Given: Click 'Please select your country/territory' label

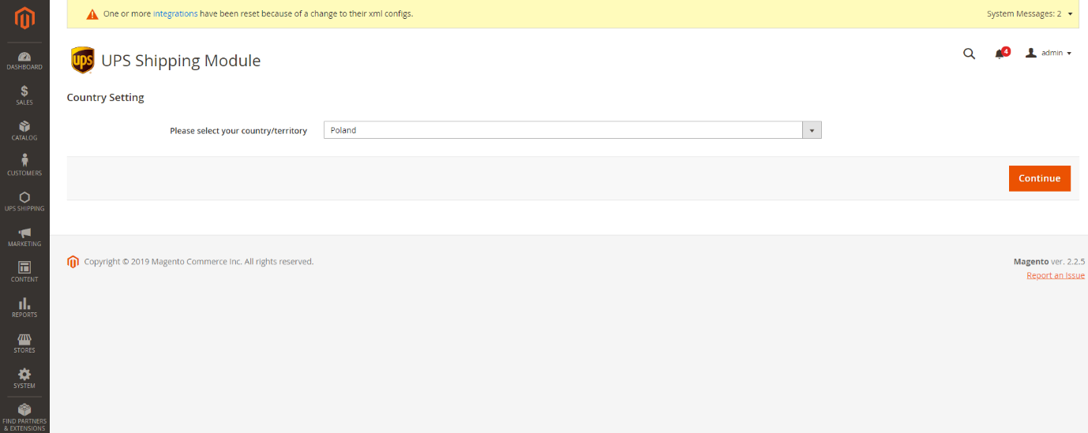Looking at the screenshot, I should pos(238,131).
